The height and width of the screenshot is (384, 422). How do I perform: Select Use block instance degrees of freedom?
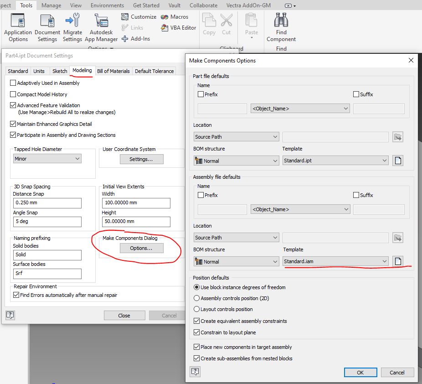click(x=196, y=287)
